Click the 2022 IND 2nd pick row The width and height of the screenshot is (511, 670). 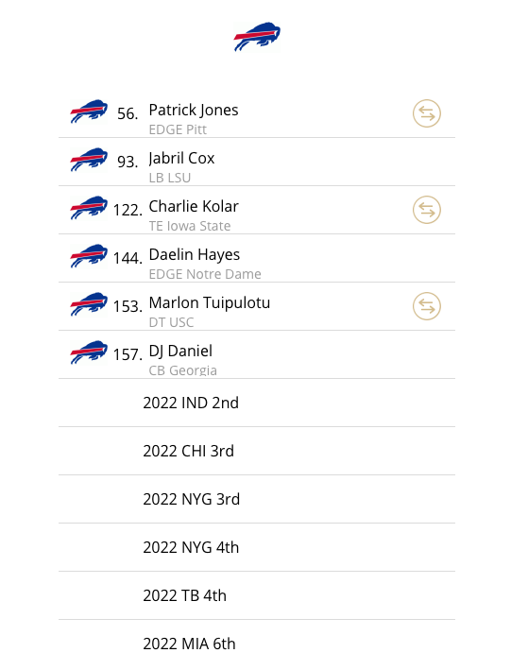(257, 403)
